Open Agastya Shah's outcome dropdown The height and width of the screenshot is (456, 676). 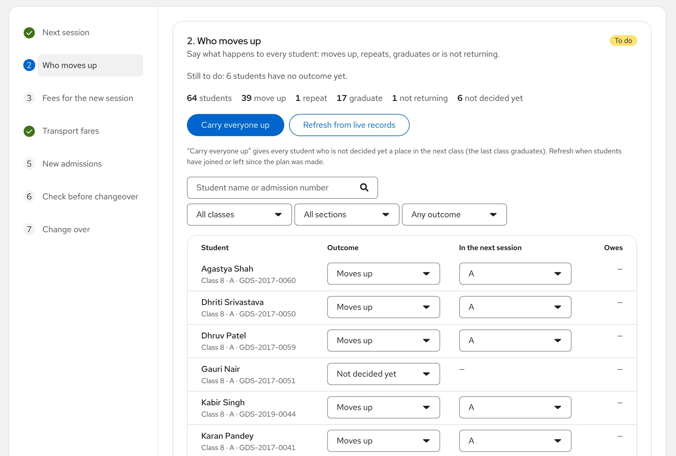point(383,274)
